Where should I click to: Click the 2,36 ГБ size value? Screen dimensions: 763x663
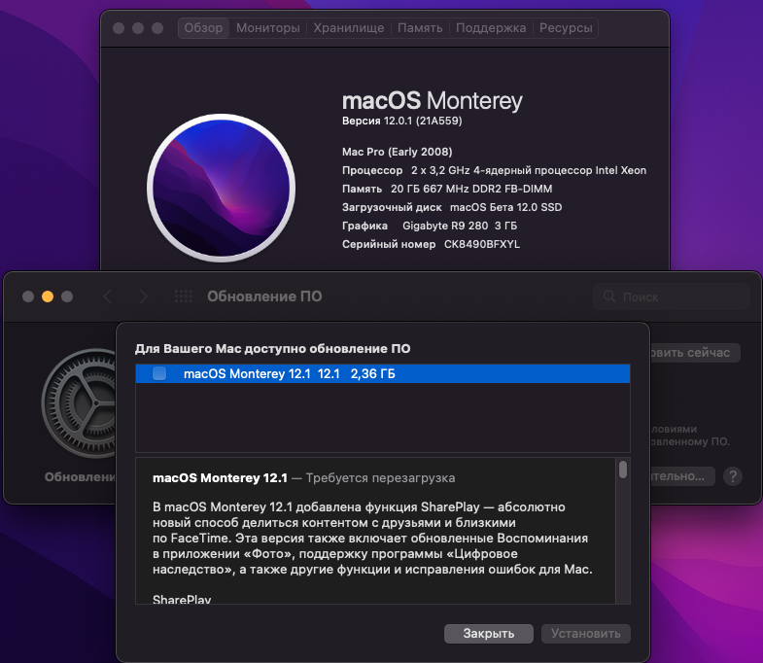[x=372, y=374]
